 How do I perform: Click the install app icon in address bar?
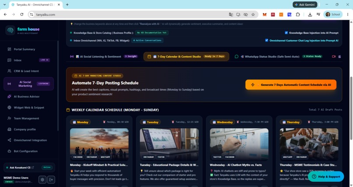[x=238, y=14]
